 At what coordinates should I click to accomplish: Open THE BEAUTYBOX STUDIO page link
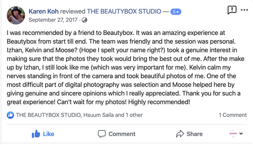click(124, 11)
